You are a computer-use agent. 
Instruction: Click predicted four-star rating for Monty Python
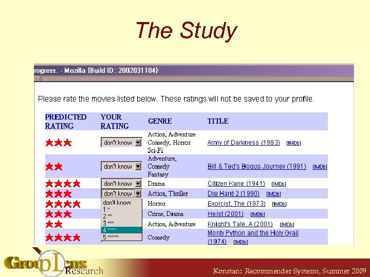pos(63,238)
